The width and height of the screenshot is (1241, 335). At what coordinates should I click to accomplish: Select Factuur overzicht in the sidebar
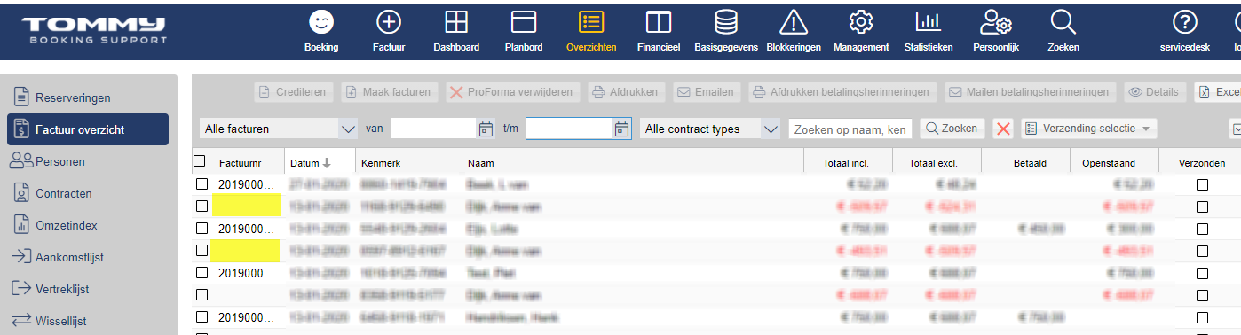coord(88,129)
